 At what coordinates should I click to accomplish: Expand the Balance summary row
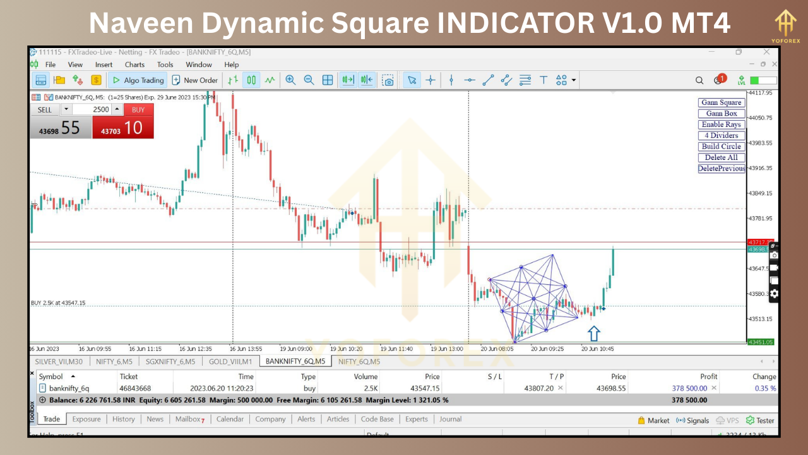point(42,400)
